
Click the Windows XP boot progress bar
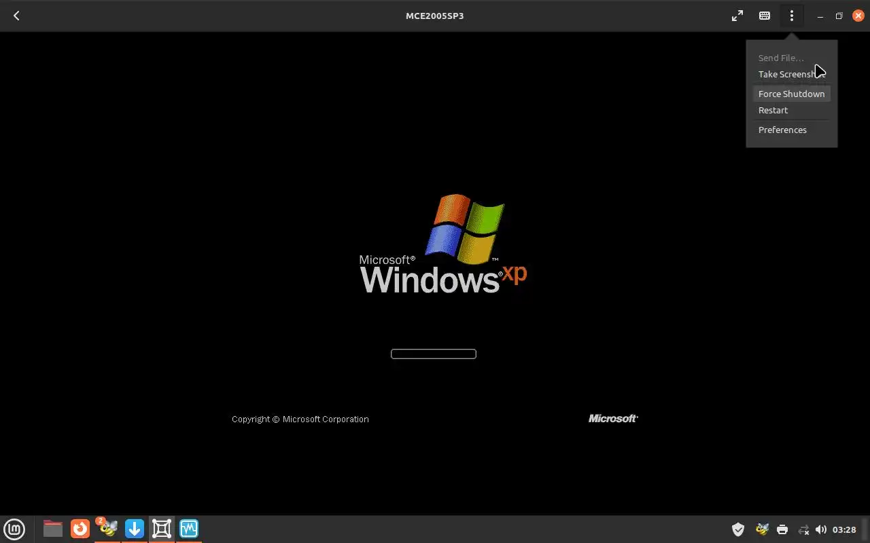(x=434, y=354)
